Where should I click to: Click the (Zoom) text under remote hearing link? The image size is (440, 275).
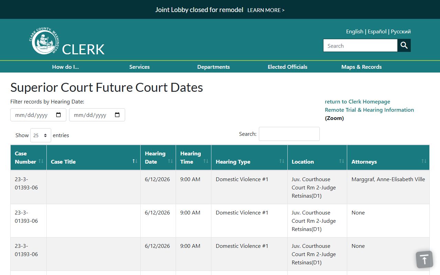(x=334, y=118)
